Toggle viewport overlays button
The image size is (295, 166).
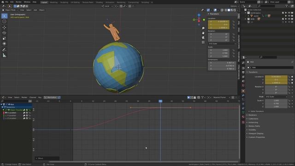click(215, 10)
